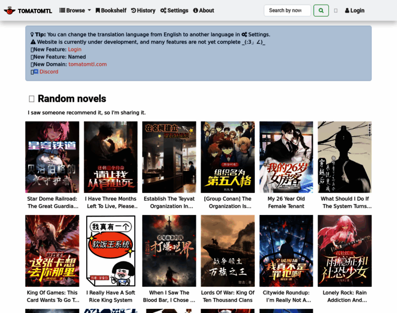Open the Group Conan novel cover
The width and height of the screenshot is (397, 313).
(x=228, y=157)
